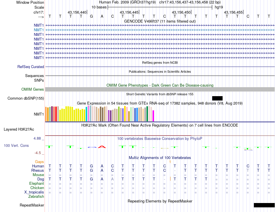Open the 100 Vert. Cons track label
The width and height of the screenshot is (275, 212).
pos(16,145)
